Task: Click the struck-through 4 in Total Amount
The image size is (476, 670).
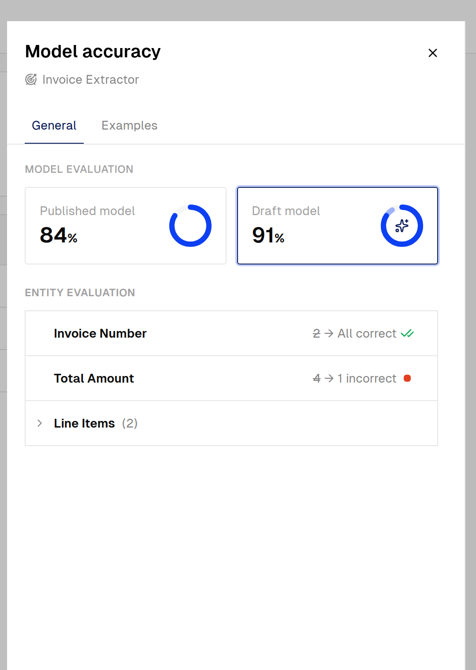Action: coord(316,378)
